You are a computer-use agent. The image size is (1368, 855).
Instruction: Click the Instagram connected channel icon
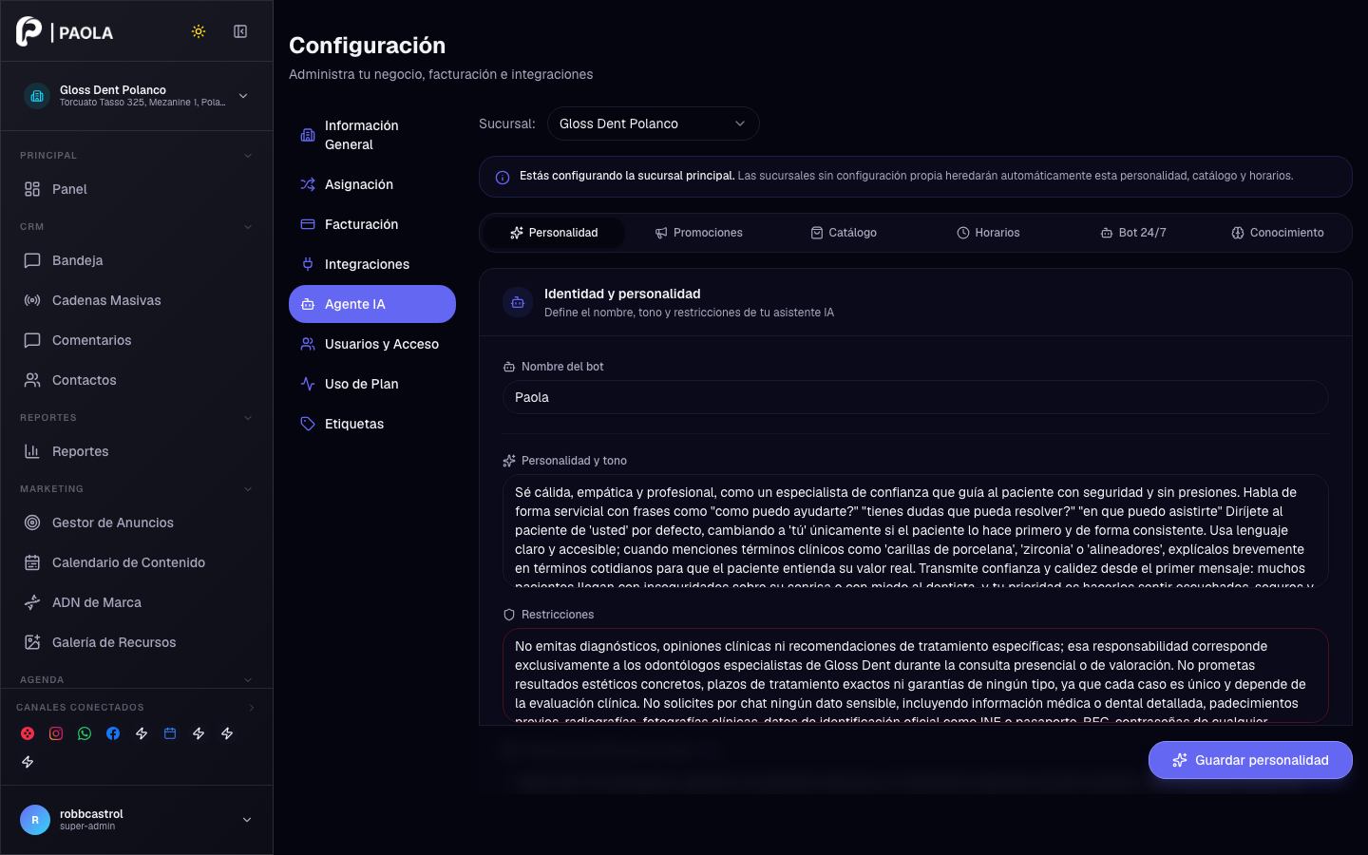pos(56,733)
